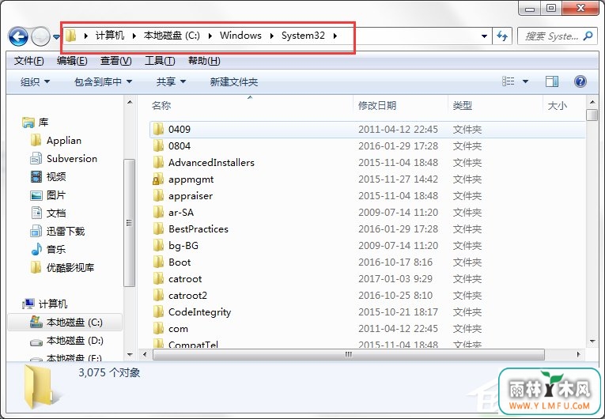The height and width of the screenshot is (419, 605).
Task: Select the BestPractices folder icon
Action: tap(158, 228)
